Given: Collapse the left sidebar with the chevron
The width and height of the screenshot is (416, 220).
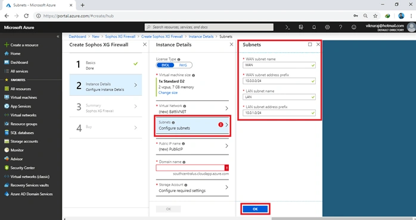Looking at the screenshot, I should tap(58, 36).
